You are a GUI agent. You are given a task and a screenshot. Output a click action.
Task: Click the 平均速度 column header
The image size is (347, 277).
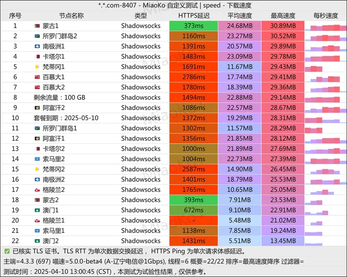tap(239, 15)
